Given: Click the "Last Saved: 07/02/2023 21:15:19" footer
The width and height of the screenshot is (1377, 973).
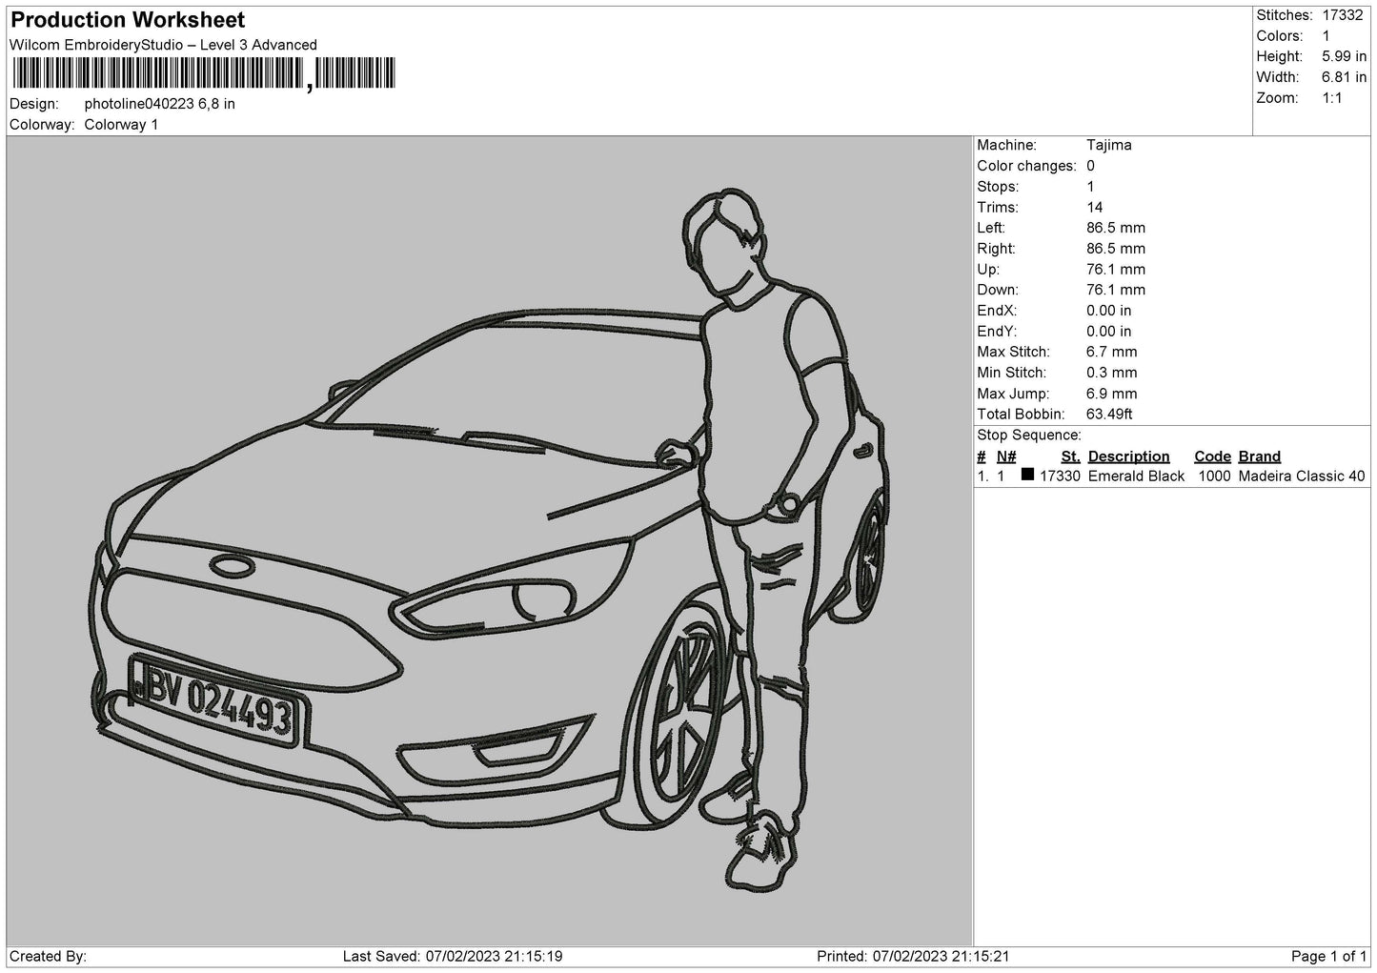Looking at the screenshot, I should [452, 956].
